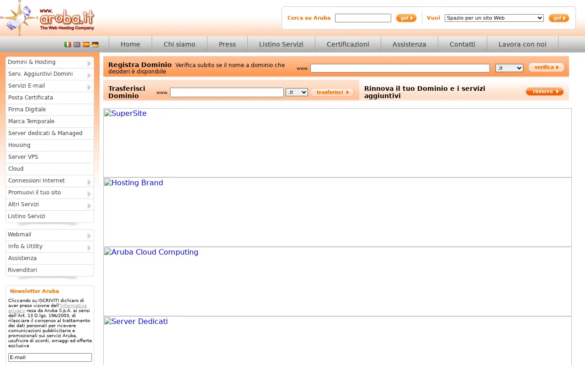Screen dimensions: 585x365
Task: Expand the Webmail submenu
Action: (x=89, y=235)
